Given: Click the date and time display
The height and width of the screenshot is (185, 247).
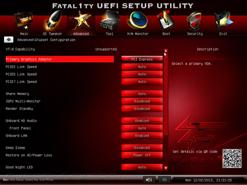Looking at the screenshot, I should (x=208, y=180).
